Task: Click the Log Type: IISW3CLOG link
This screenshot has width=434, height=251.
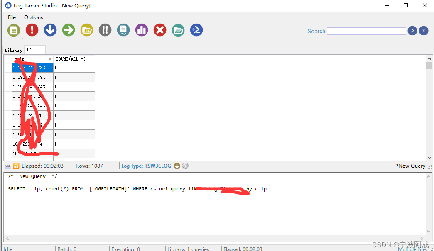Action: pos(146,166)
